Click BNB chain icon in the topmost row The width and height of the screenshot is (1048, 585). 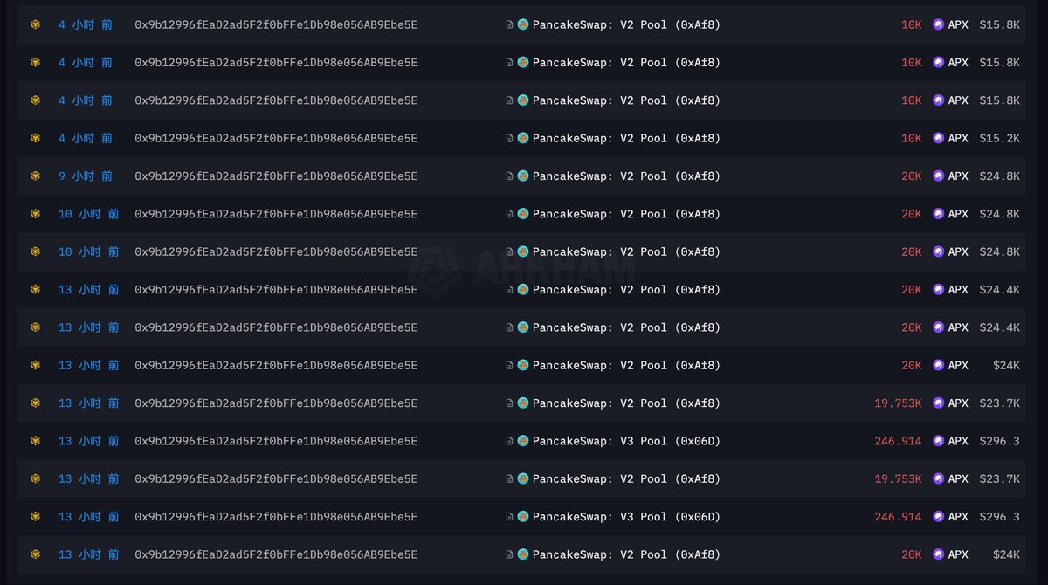coord(36,24)
